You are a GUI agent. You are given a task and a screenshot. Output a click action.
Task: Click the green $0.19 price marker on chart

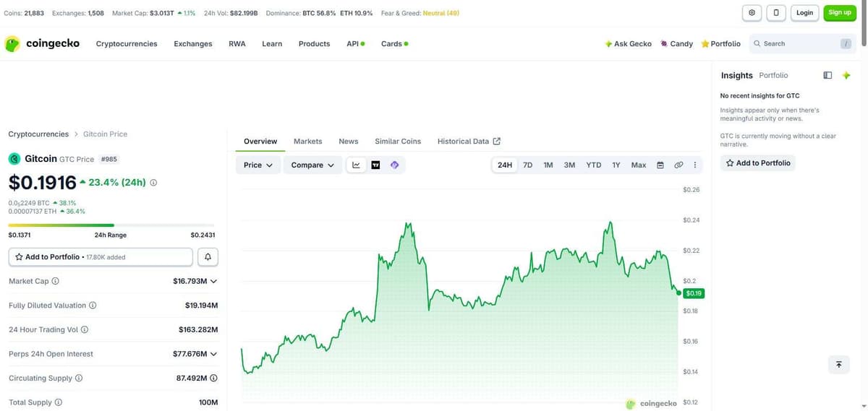(694, 293)
